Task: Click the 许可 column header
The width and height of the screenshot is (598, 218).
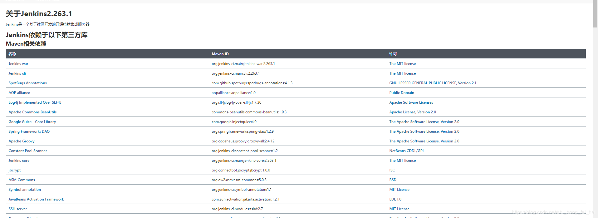Action: pos(393,54)
